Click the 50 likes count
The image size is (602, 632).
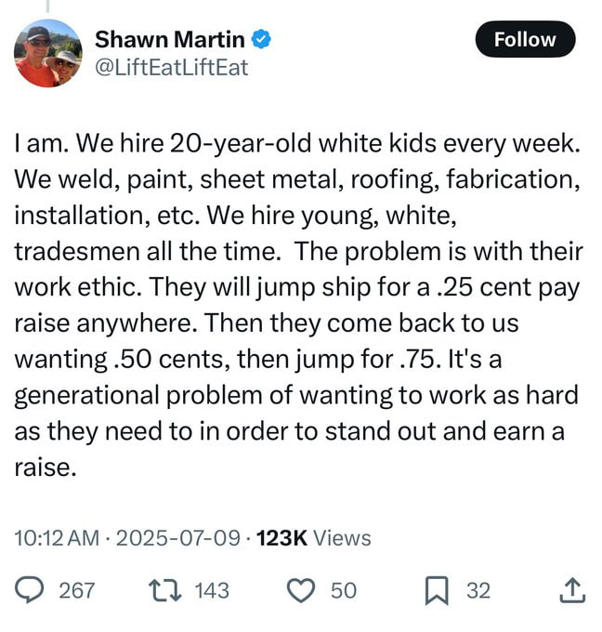(x=344, y=590)
